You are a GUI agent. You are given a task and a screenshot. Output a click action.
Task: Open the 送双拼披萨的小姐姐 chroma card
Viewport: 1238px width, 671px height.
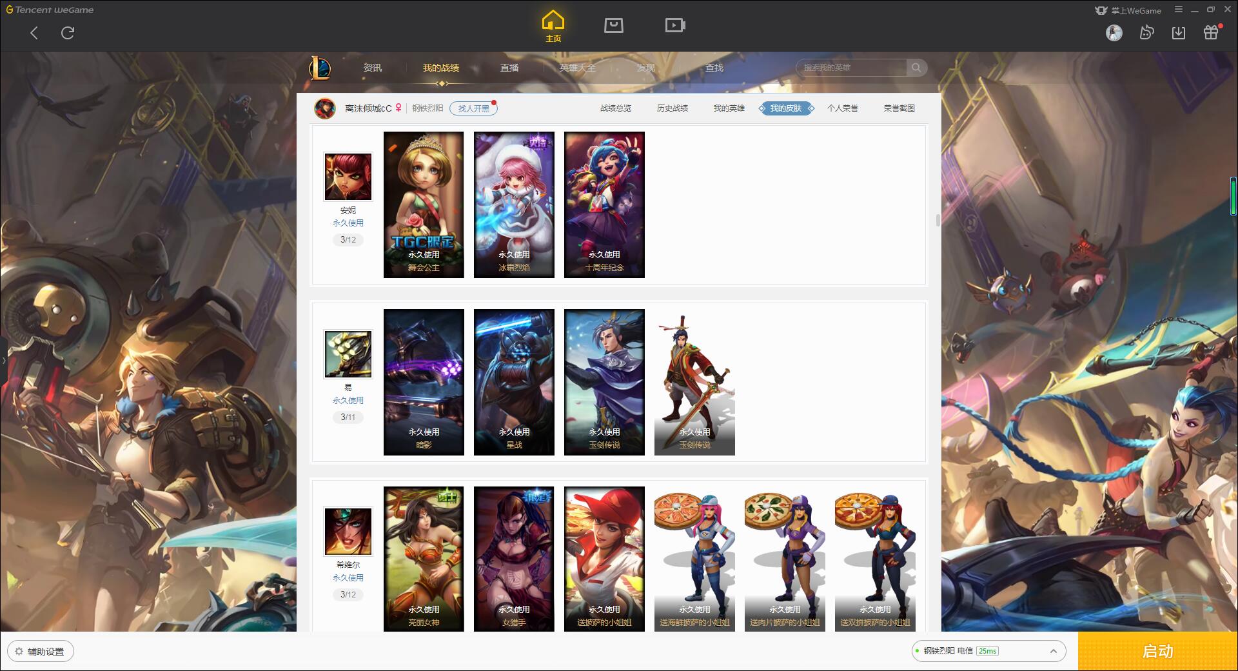click(x=875, y=559)
